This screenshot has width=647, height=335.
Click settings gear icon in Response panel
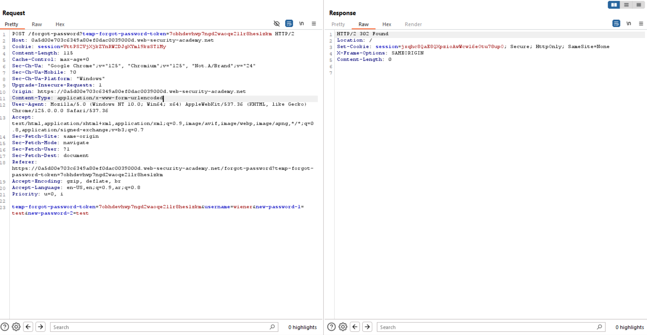[x=342, y=327]
